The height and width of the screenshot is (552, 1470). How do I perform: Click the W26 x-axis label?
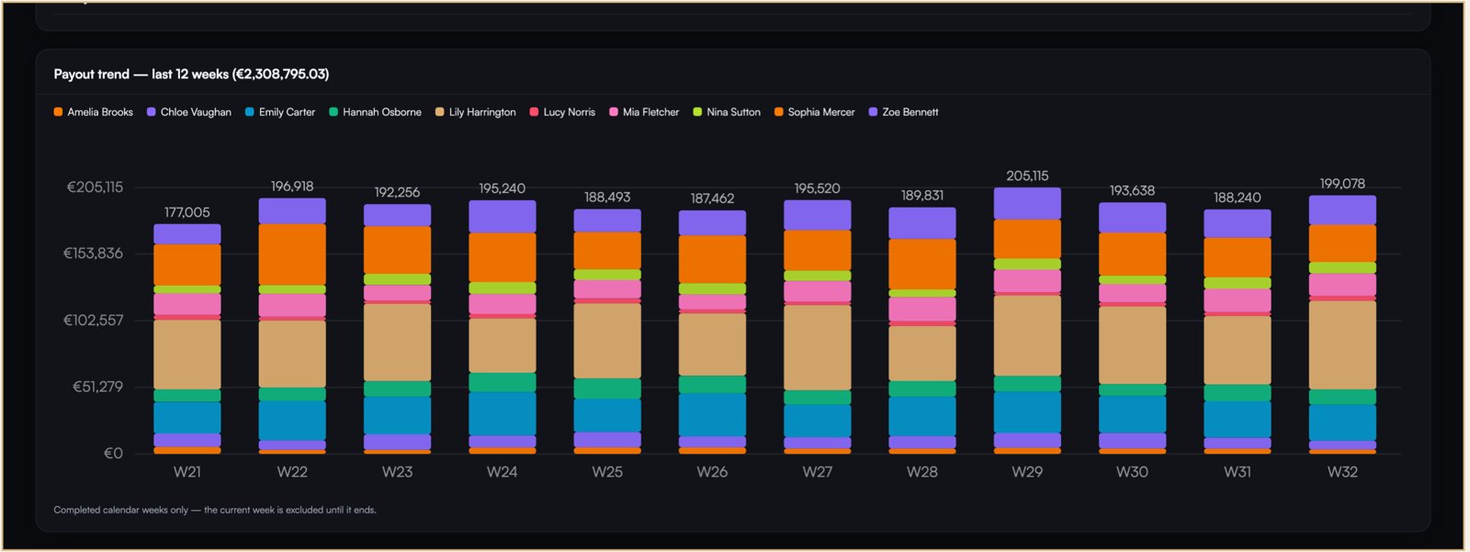[712, 472]
